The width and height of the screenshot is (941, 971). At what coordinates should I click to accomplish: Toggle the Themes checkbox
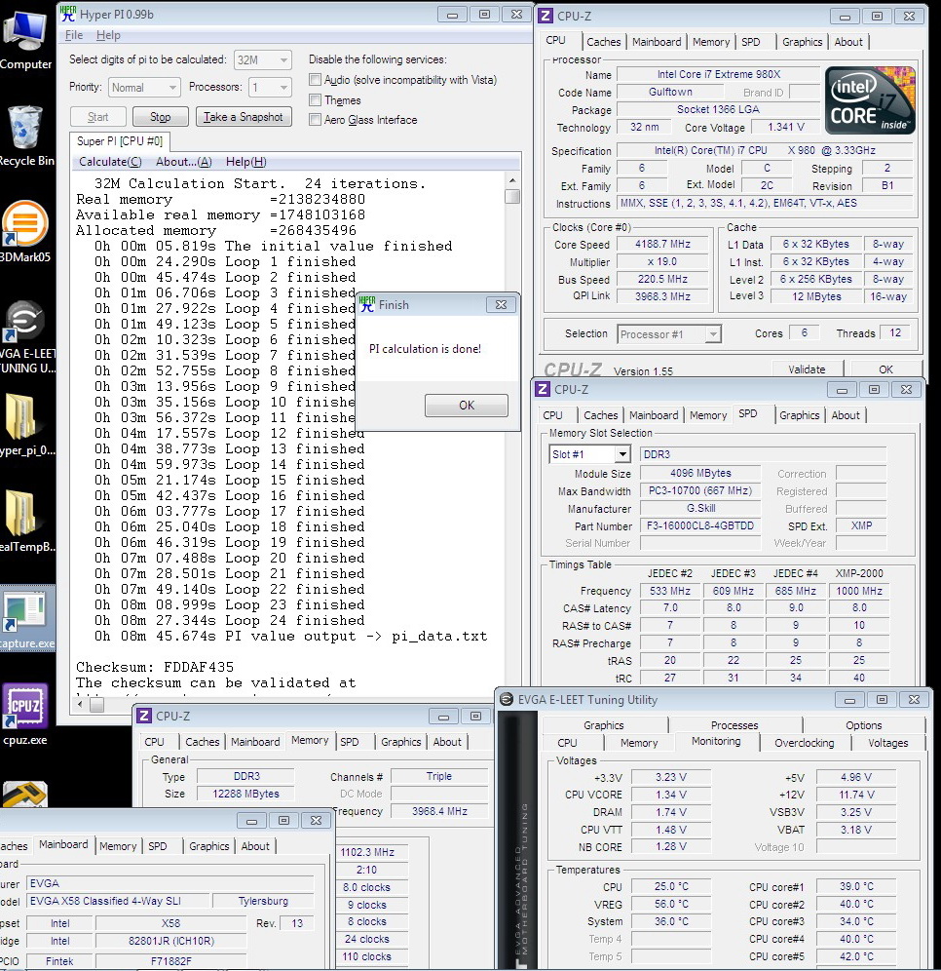(x=316, y=100)
